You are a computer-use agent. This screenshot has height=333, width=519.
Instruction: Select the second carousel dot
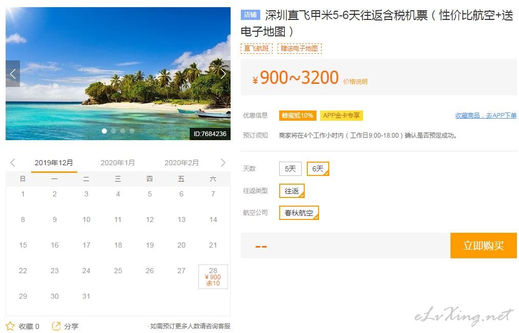114,131
